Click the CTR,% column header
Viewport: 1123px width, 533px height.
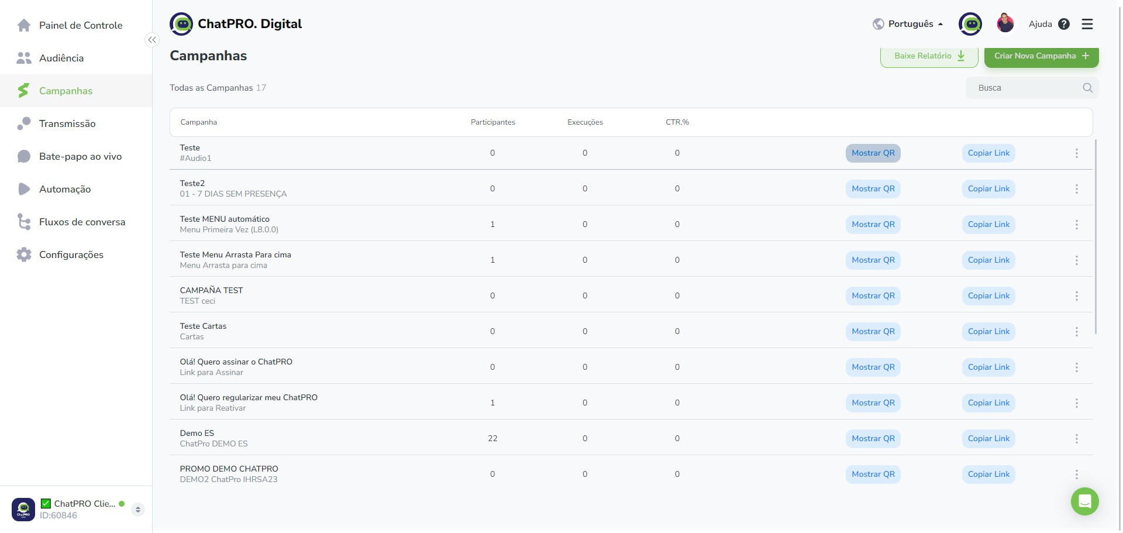point(677,122)
